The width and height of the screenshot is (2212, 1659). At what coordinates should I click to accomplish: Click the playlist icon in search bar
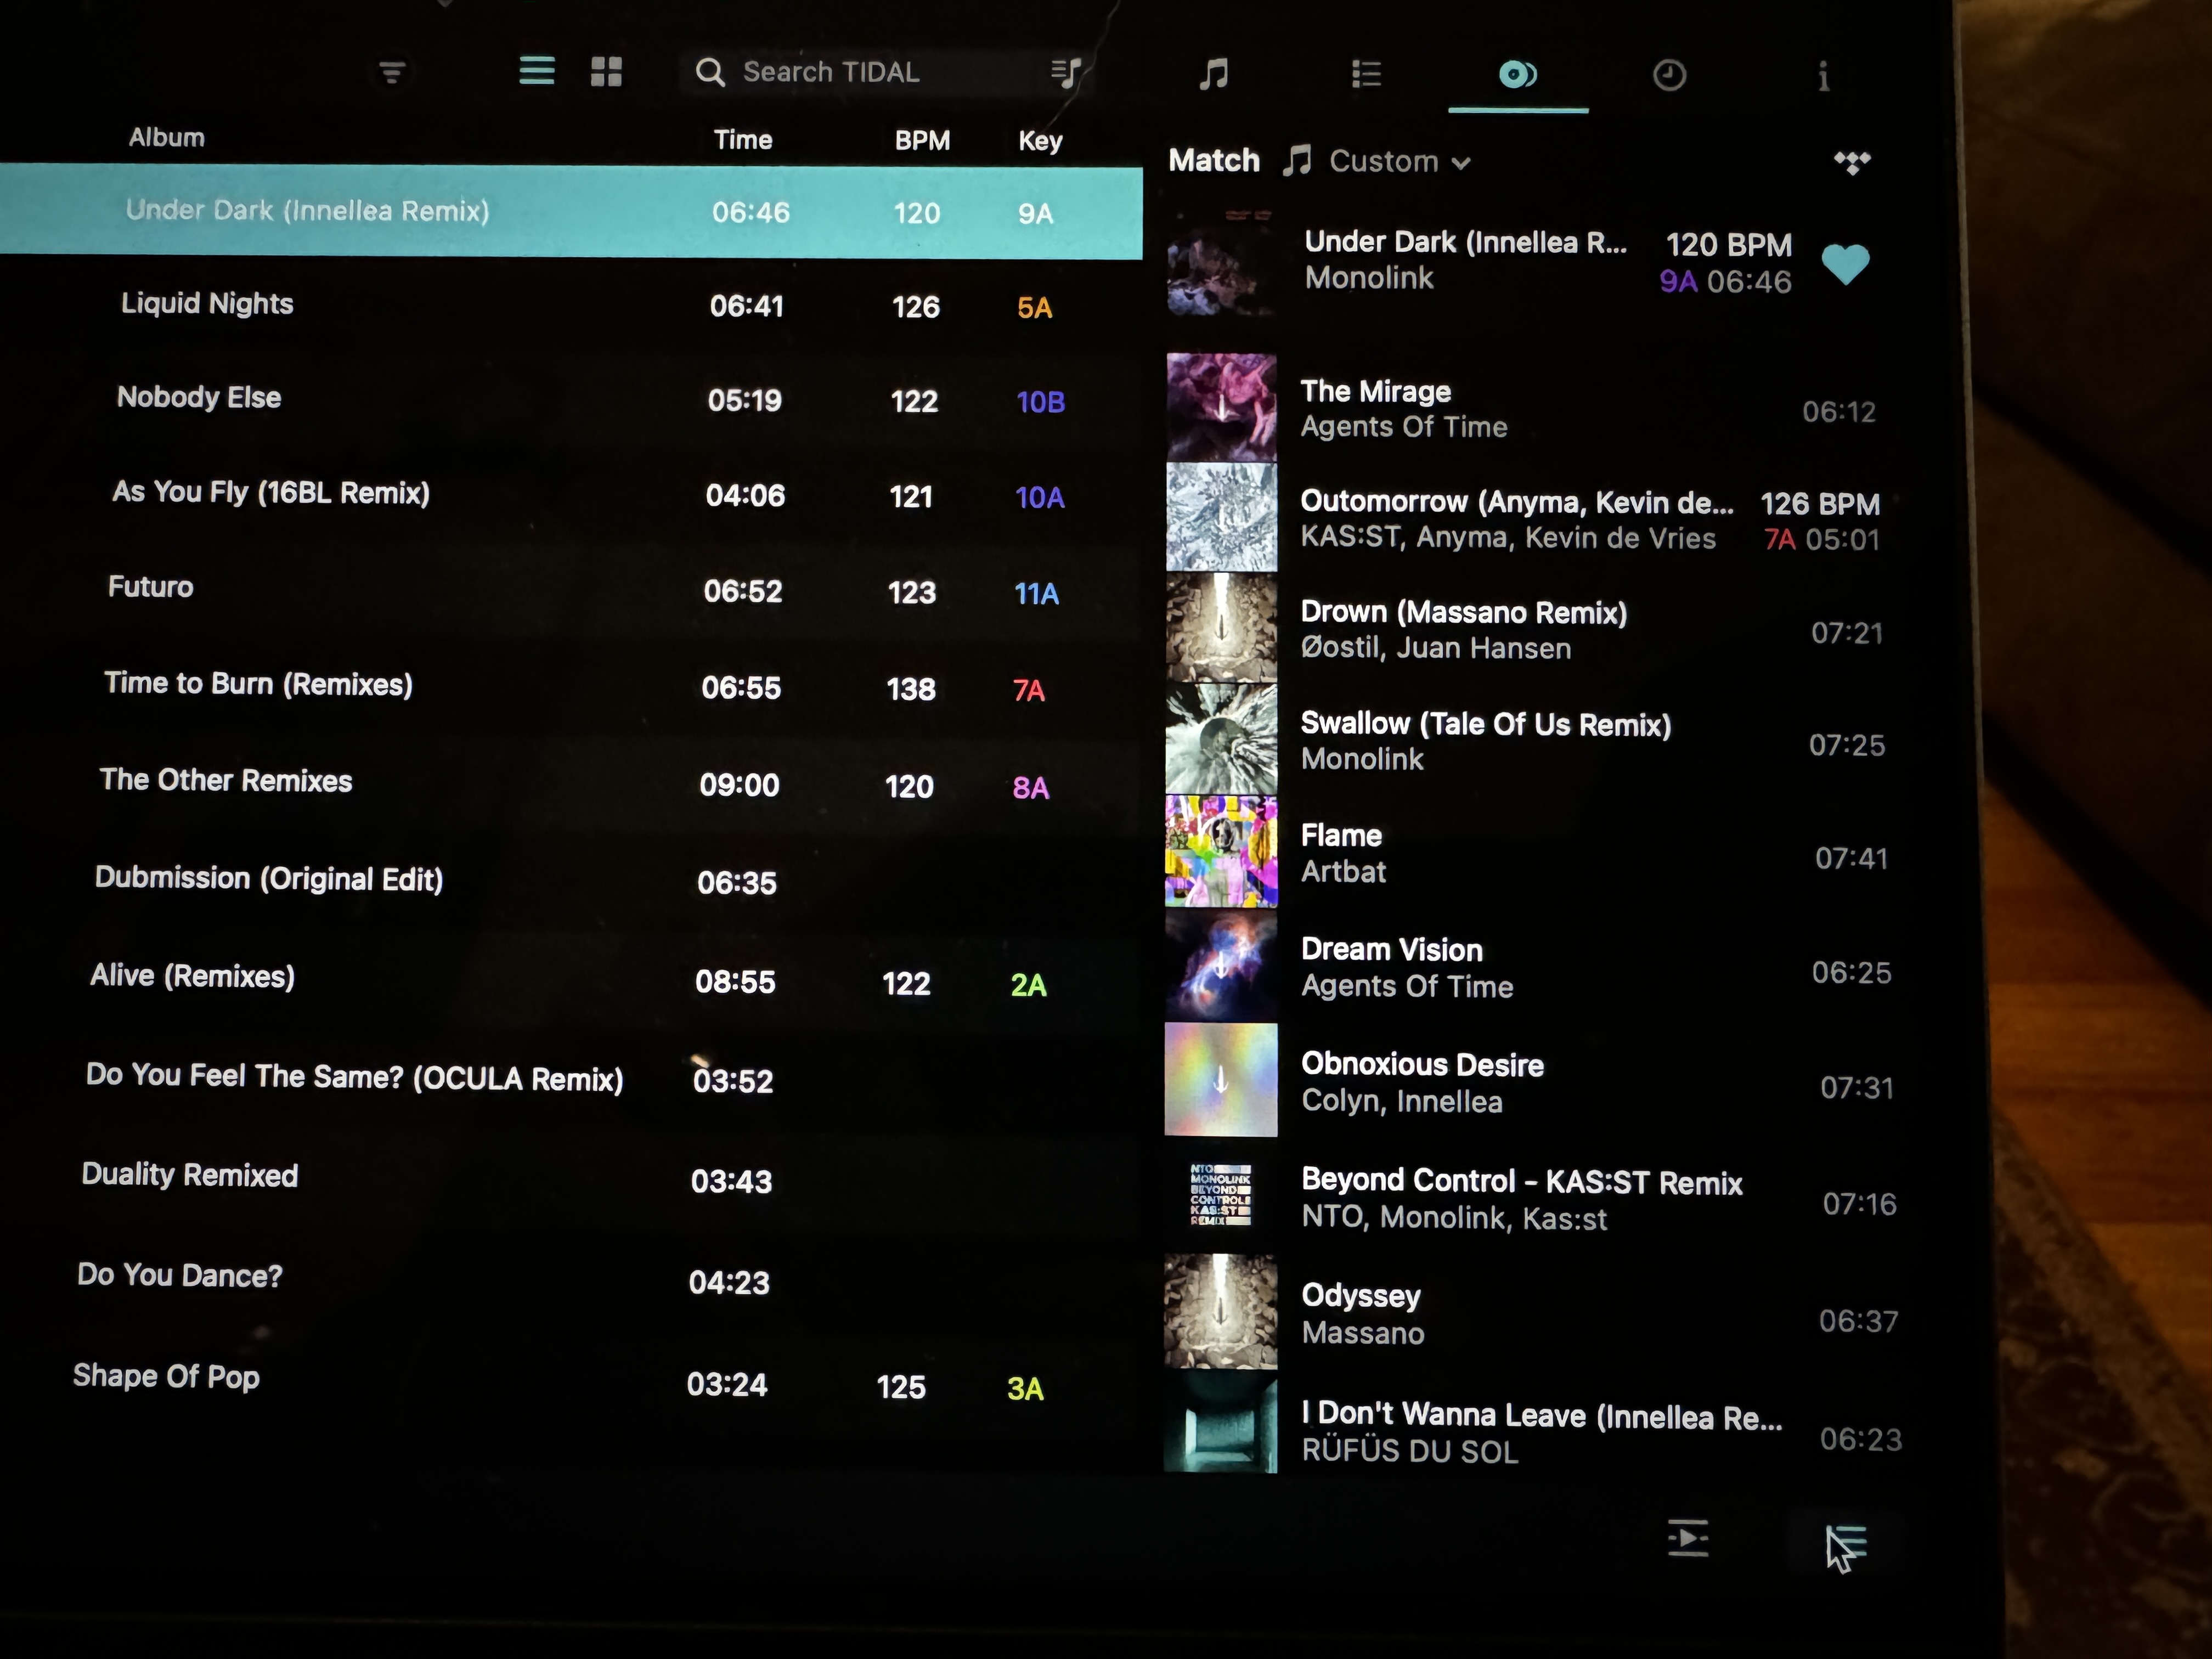[x=1066, y=72]
